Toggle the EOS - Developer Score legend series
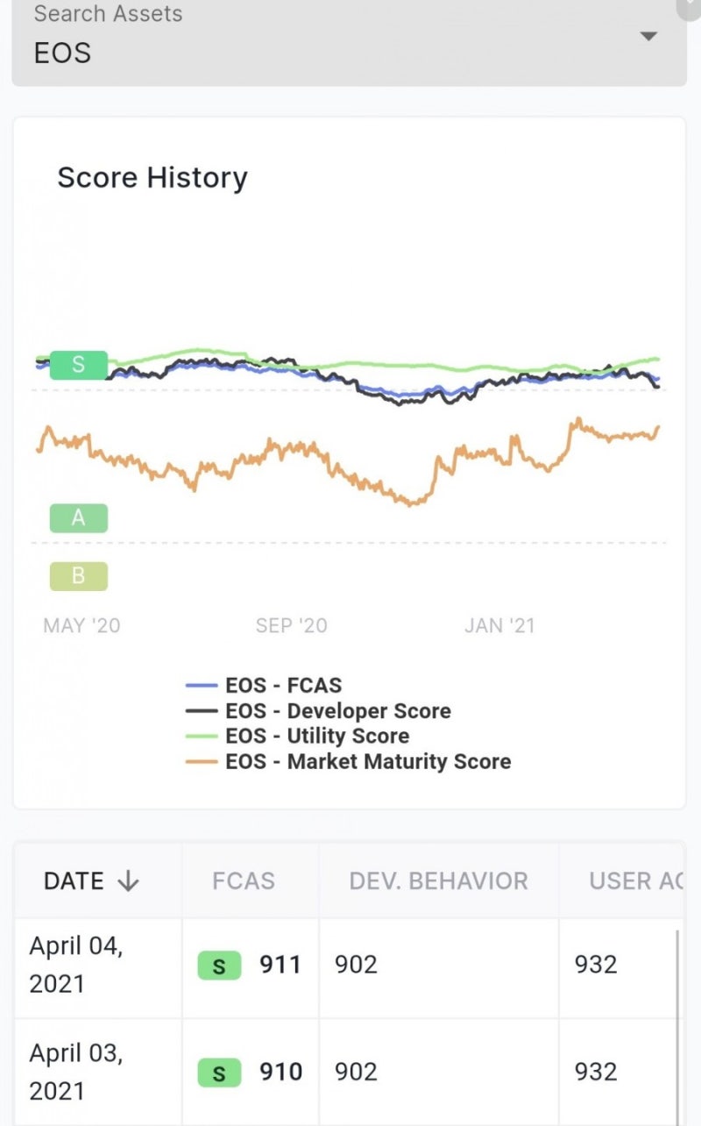 click(x=337, y=711)
